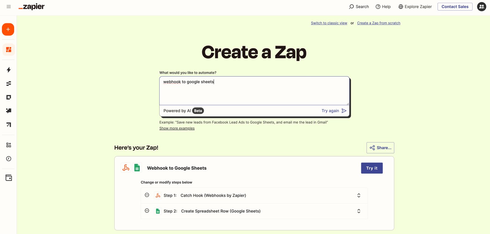Click the Share... button
The height and width of the screenshot is (234, 490).
tap(380, 148)
